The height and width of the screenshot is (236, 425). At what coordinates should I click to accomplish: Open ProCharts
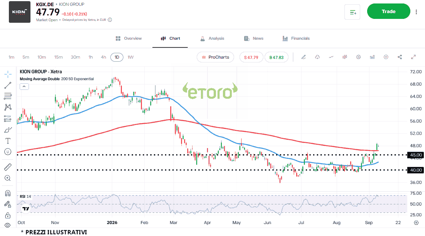216,57
